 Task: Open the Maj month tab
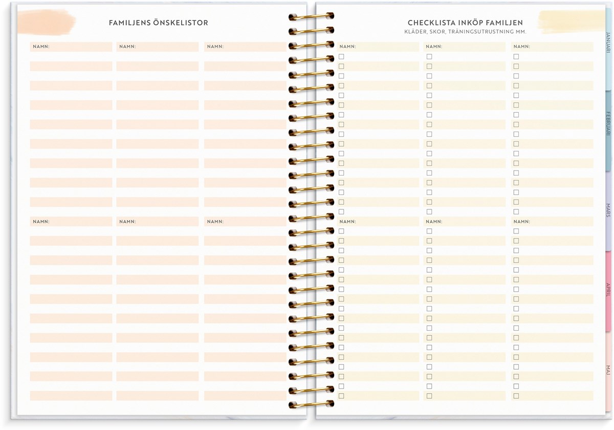click(x=608, y=370)
